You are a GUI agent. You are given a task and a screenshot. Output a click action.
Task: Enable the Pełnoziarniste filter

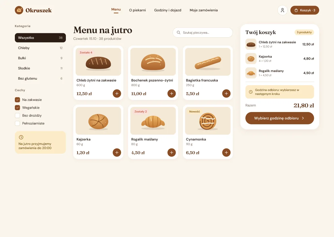tap(17, 123)
